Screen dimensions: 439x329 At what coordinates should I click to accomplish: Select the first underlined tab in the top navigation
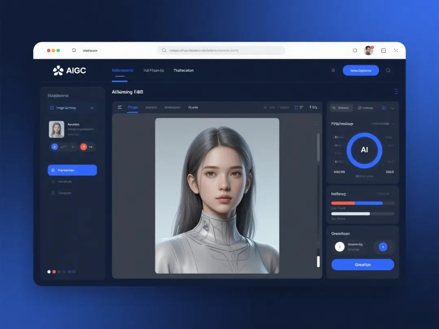tap(122, 70)
